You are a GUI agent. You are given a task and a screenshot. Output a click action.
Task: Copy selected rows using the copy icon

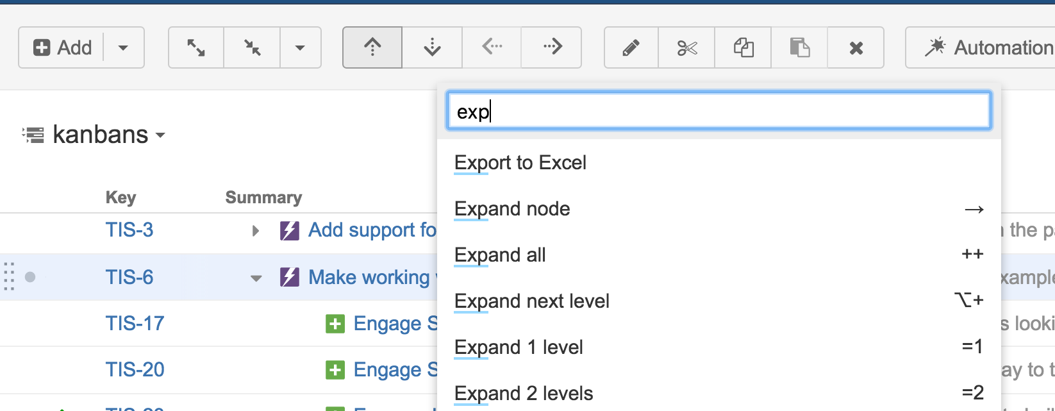[742, 47]
